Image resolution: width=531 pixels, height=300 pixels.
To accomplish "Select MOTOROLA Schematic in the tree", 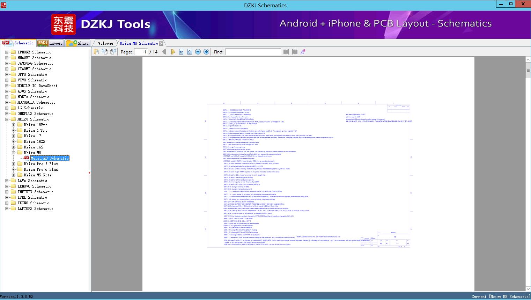I will (x=36, y=102).
